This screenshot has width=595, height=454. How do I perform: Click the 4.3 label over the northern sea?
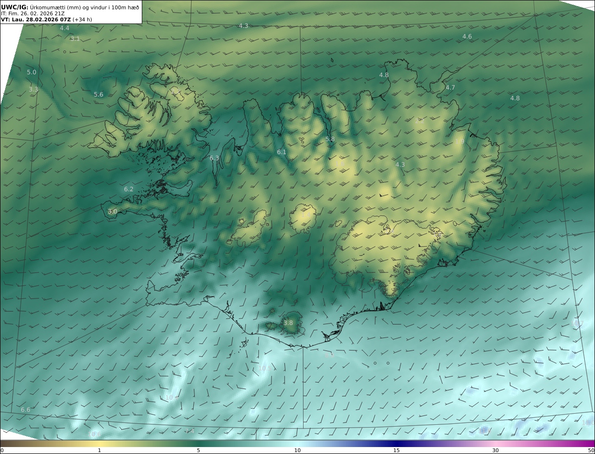(x=244, y=26)
